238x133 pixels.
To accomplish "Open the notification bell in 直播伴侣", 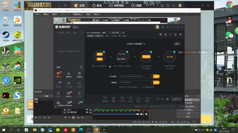I will (x=175, y=34).
